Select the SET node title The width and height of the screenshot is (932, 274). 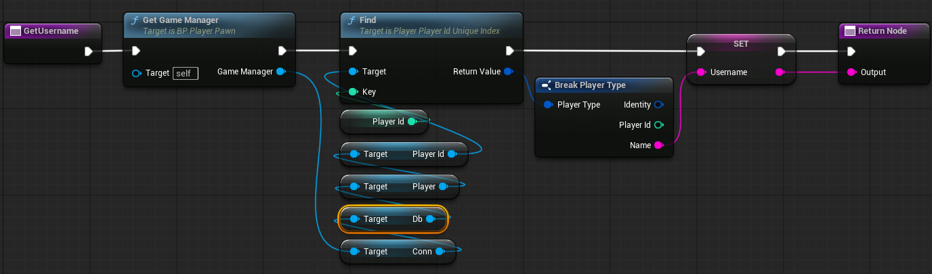point(740,42)
